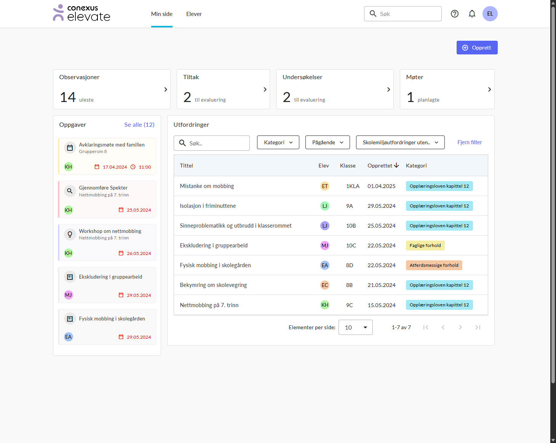Viewport: 556px width, 443px height.
Task: Click the Fjern filter link
Action: pos(470,142)
